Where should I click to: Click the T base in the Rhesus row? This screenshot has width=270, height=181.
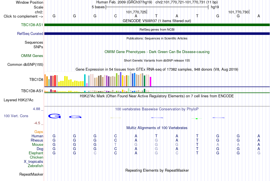click(x=197, y=140)
